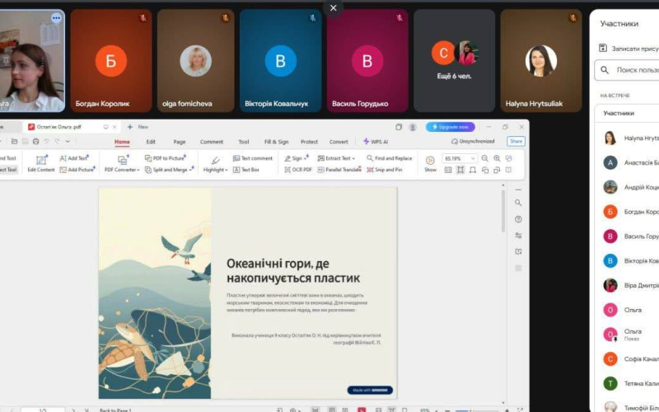Open the Fill & Sign tab
Viewport: 659px width, 412px height.
(276, 142)
